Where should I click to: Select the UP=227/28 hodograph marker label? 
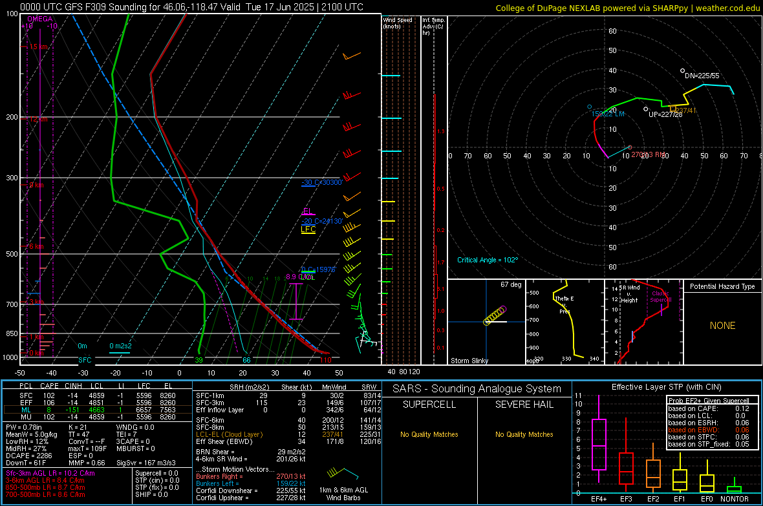665,114
